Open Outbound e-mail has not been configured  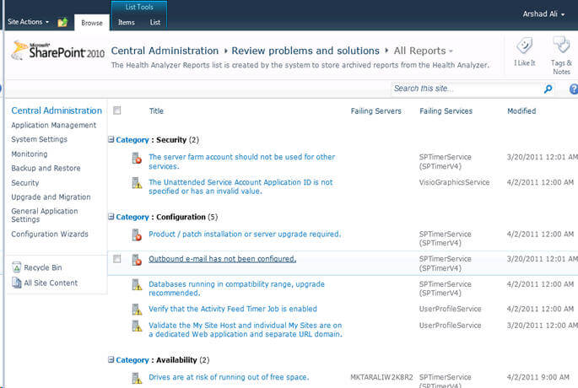[x=222, y=259]
